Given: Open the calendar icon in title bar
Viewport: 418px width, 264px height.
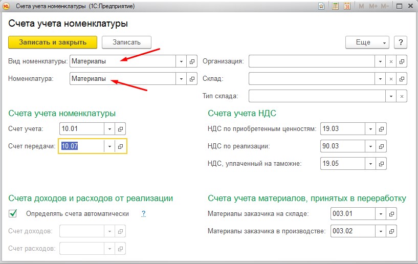Looking at the screenshot, I should (347, 6).
